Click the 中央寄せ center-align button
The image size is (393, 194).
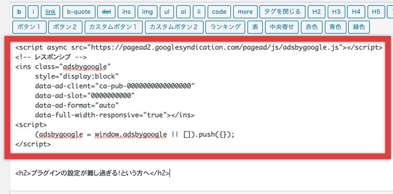tap(281, 27)
